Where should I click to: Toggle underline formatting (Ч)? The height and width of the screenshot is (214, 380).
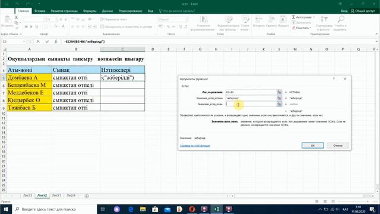37,26
